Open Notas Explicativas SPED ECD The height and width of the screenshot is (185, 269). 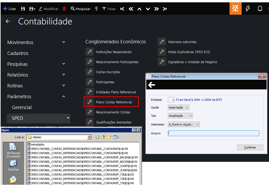(189, 52)
